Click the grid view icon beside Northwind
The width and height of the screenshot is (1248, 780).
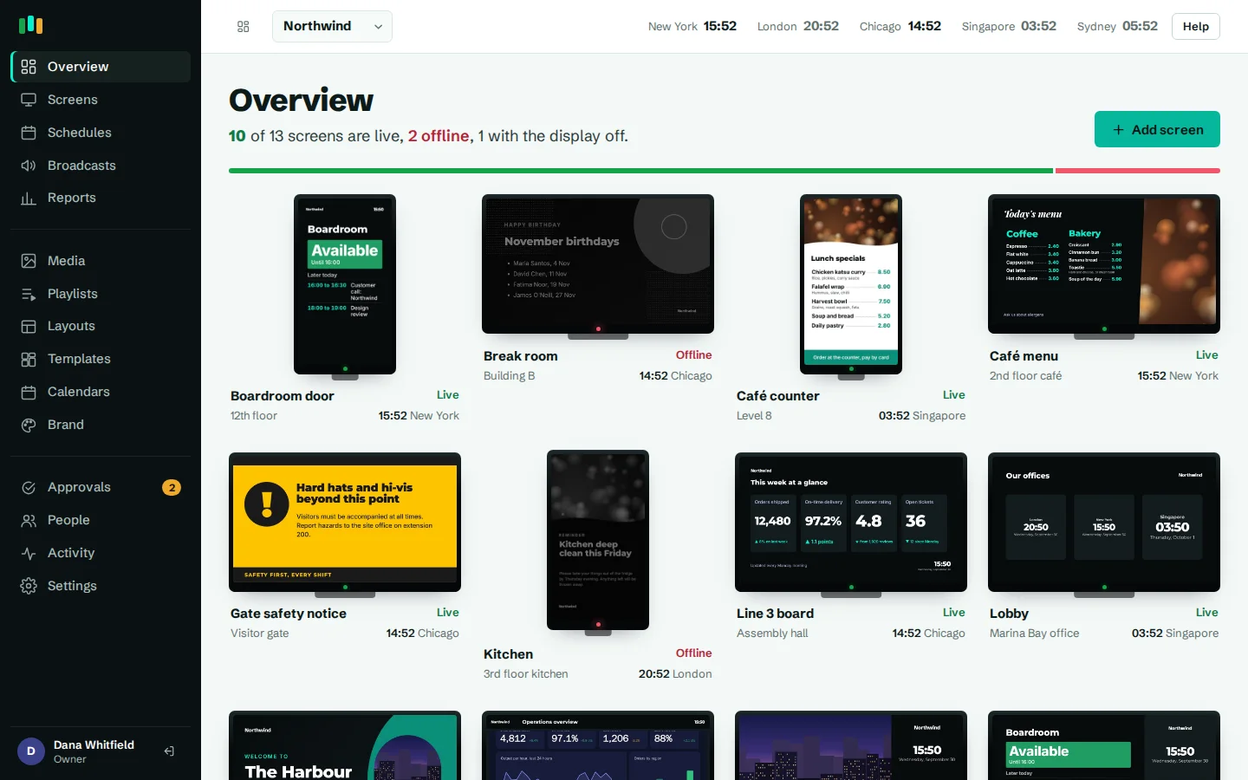[x=244, y=27]
